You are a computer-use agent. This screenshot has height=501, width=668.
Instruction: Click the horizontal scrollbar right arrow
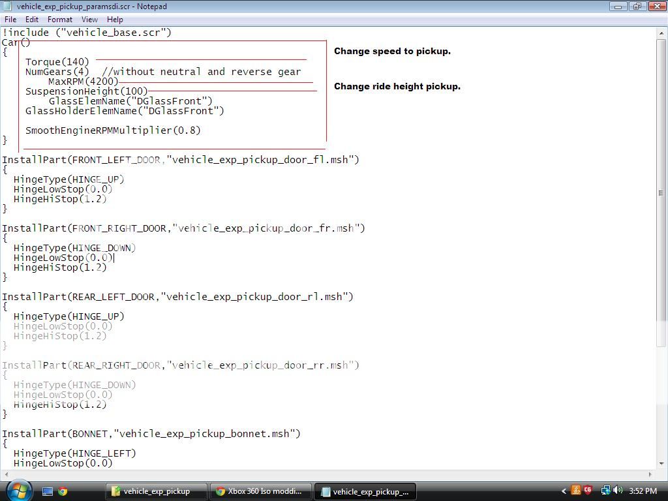pos(651,474)
